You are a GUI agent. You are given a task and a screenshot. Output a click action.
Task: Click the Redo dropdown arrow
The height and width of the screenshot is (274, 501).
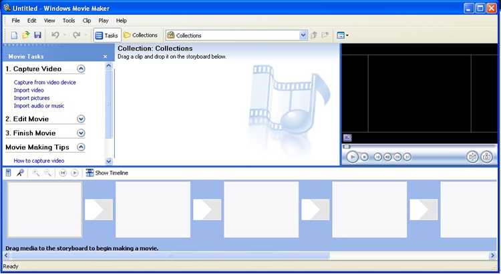(x=86, y=35)
